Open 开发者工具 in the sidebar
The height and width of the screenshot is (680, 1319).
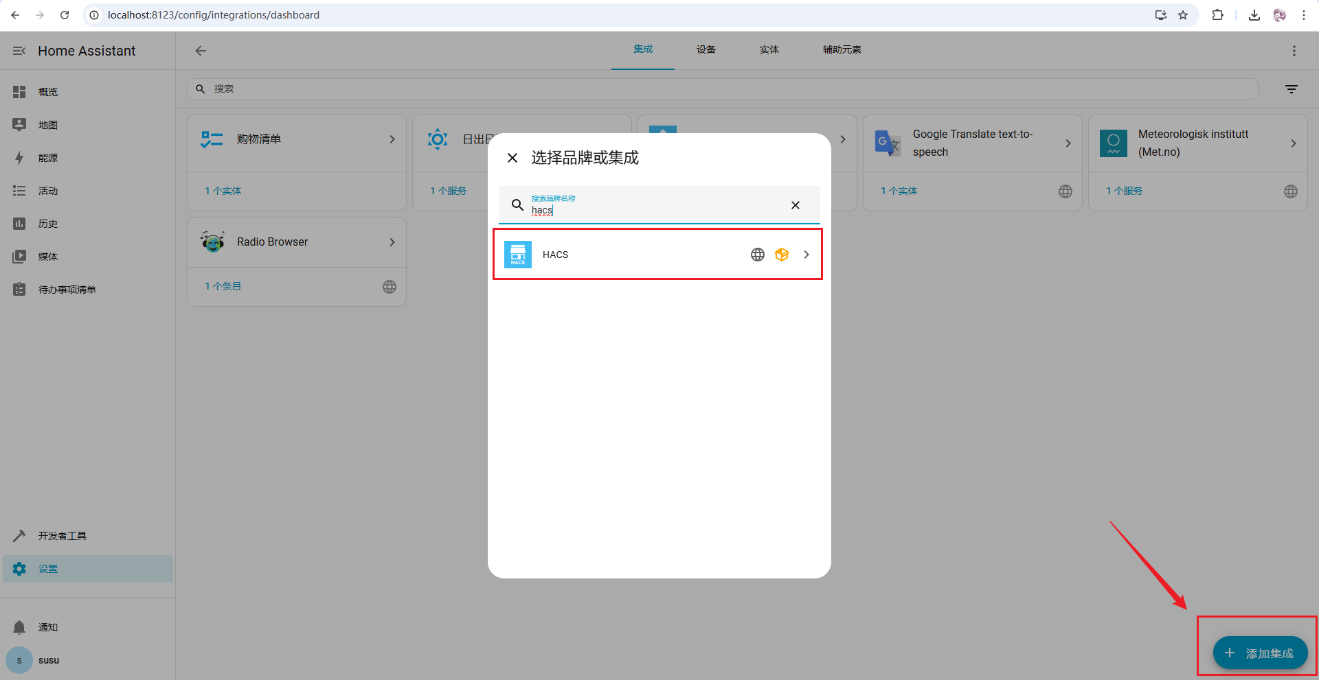click(x=62, y=536)
